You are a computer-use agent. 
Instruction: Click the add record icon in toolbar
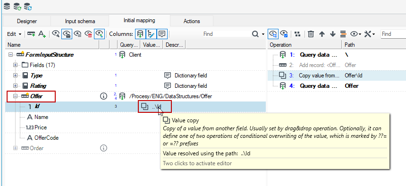point(31,34)
